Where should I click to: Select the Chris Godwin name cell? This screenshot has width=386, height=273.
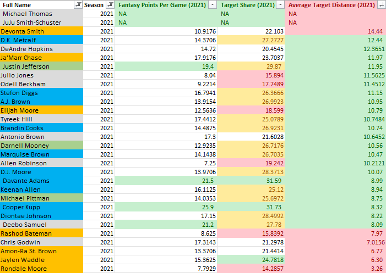41,242
